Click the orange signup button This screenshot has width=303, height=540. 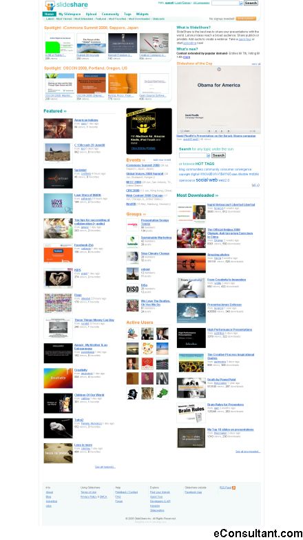[x=246, y=19]
